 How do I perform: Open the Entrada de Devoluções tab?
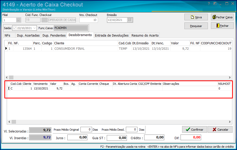pyautogui.click(x=112, y=36)
